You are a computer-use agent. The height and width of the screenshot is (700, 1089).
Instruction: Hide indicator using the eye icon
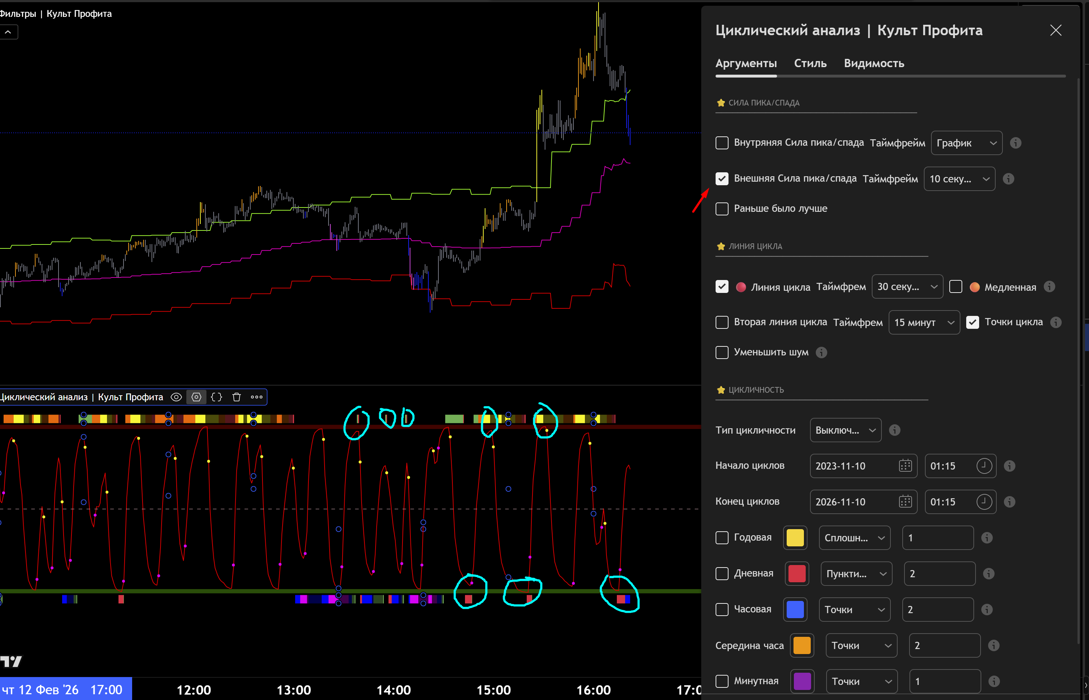(176, 397)
